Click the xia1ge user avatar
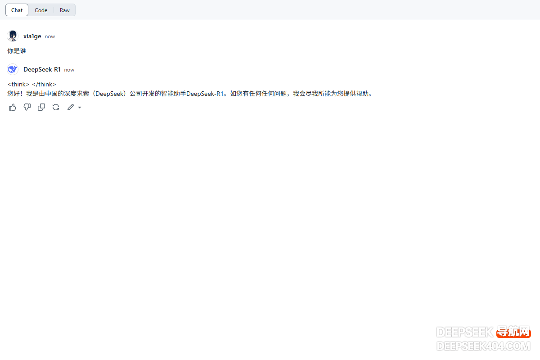540x360 pixels. pyautogui.click(x=13, y=36)
